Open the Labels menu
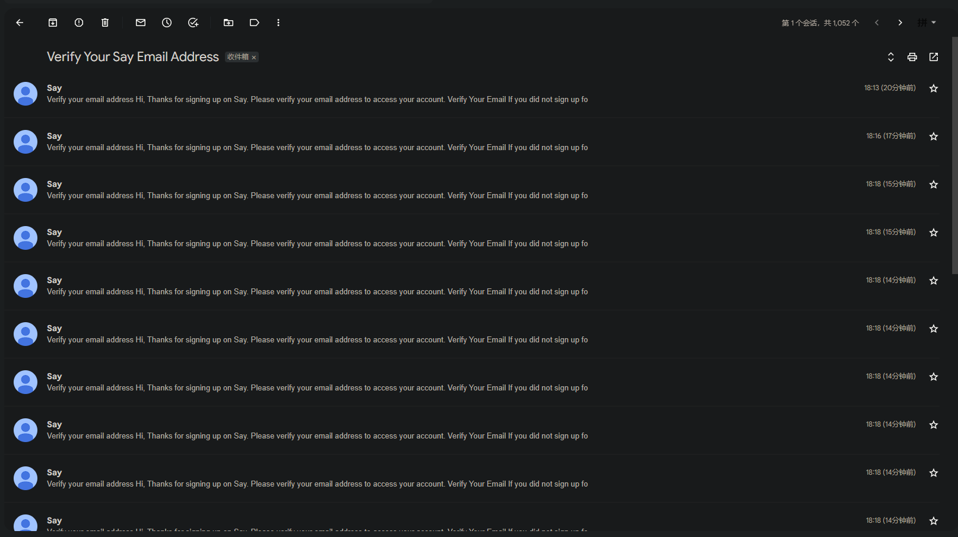The image size is (958, 537). (255, 23)
